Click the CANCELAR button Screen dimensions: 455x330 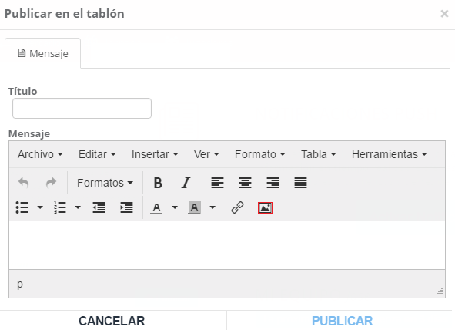point(112,321)
